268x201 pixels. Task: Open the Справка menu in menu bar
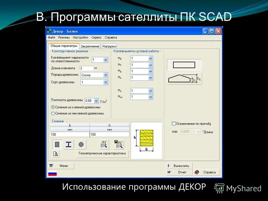click(111, 37)
